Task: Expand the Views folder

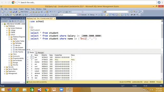Action: point(9,54)
